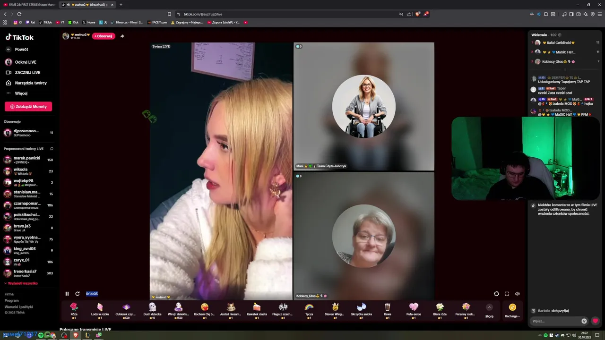Expand More gifts list
Image resolution: width=605 pixels, height=340 pixels.
tap(489, 311)
